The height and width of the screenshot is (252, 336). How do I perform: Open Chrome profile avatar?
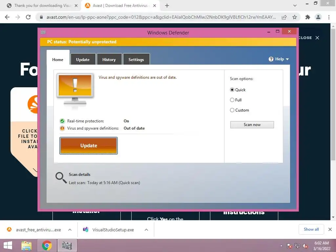tap(318, 17)
